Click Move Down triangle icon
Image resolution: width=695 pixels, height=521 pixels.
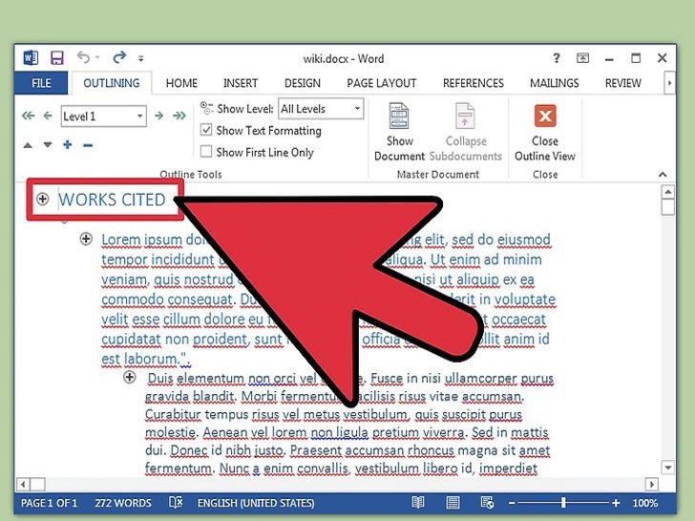pyautogui.click(x=48, y=145)
